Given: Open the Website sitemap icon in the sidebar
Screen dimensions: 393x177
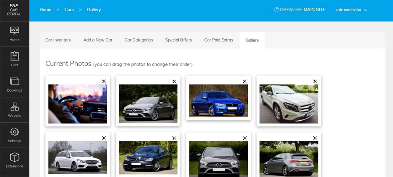Looking at the screenshot, I should point(14,107).
